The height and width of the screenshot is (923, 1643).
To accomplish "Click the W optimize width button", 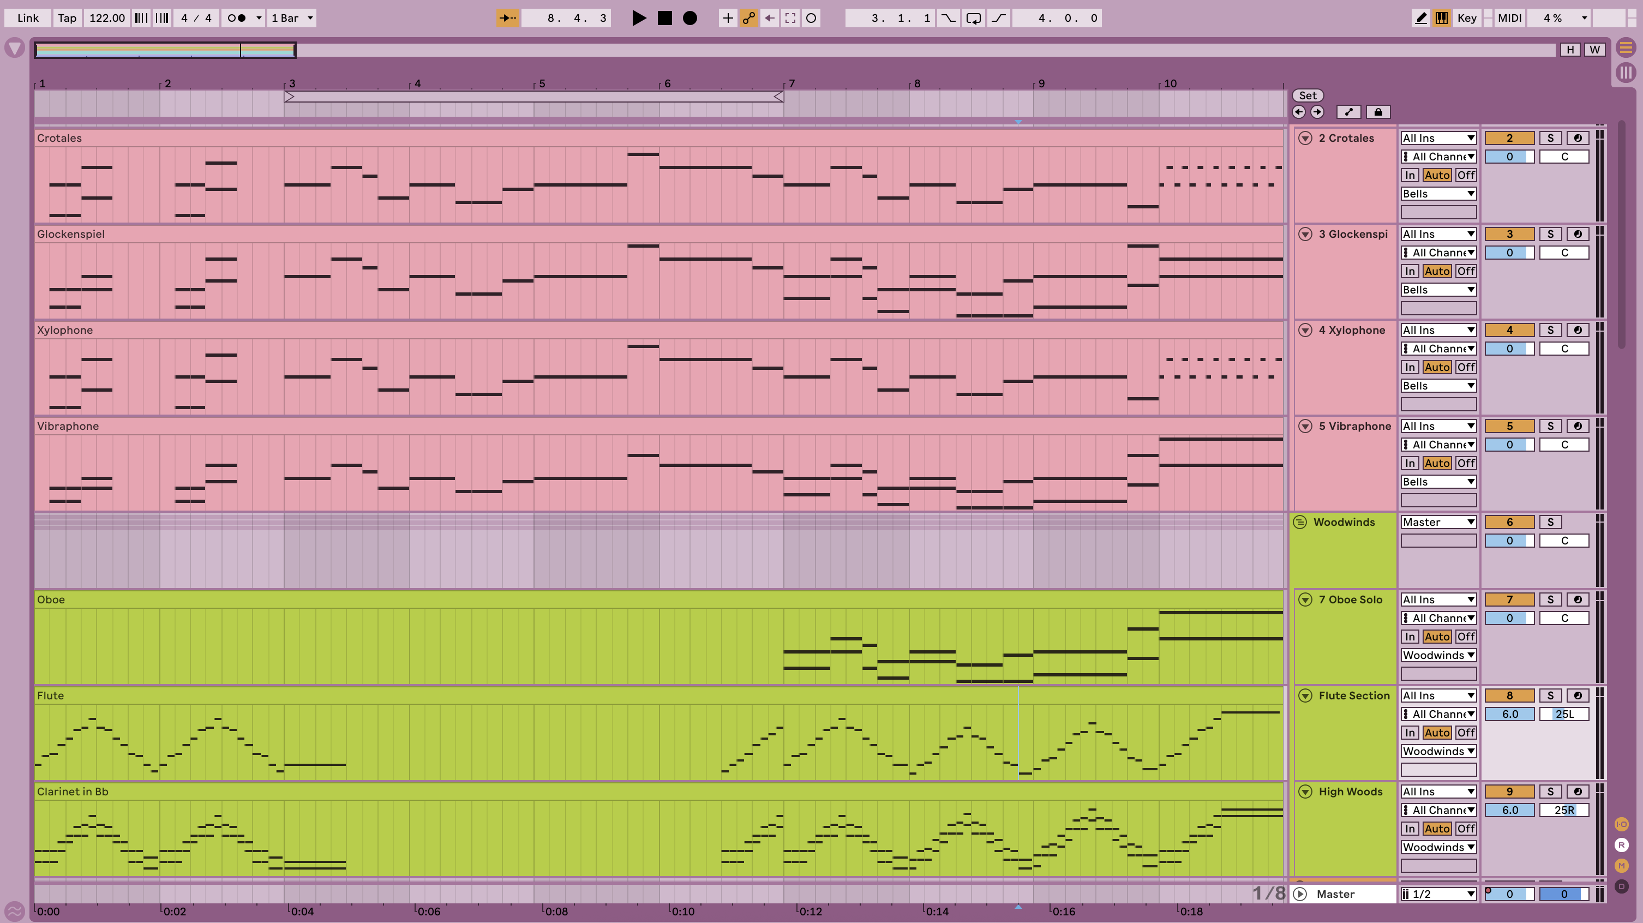I will tap(1594, 49).
